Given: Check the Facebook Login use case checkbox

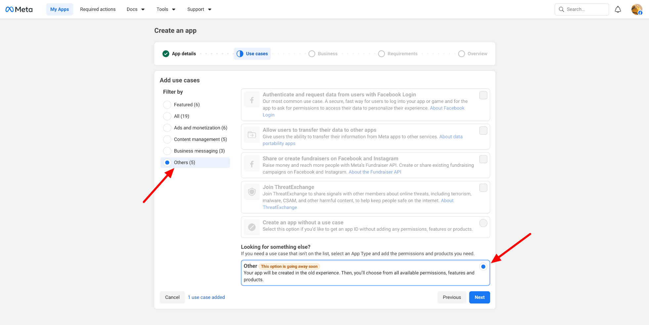Looking at the screenshot, I should click(x=483, y=95).
